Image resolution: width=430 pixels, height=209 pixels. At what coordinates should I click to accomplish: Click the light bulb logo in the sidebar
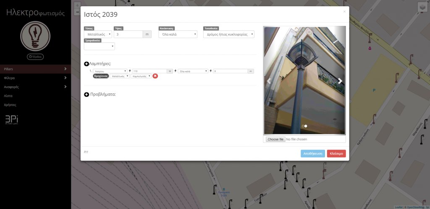(35, 36)
